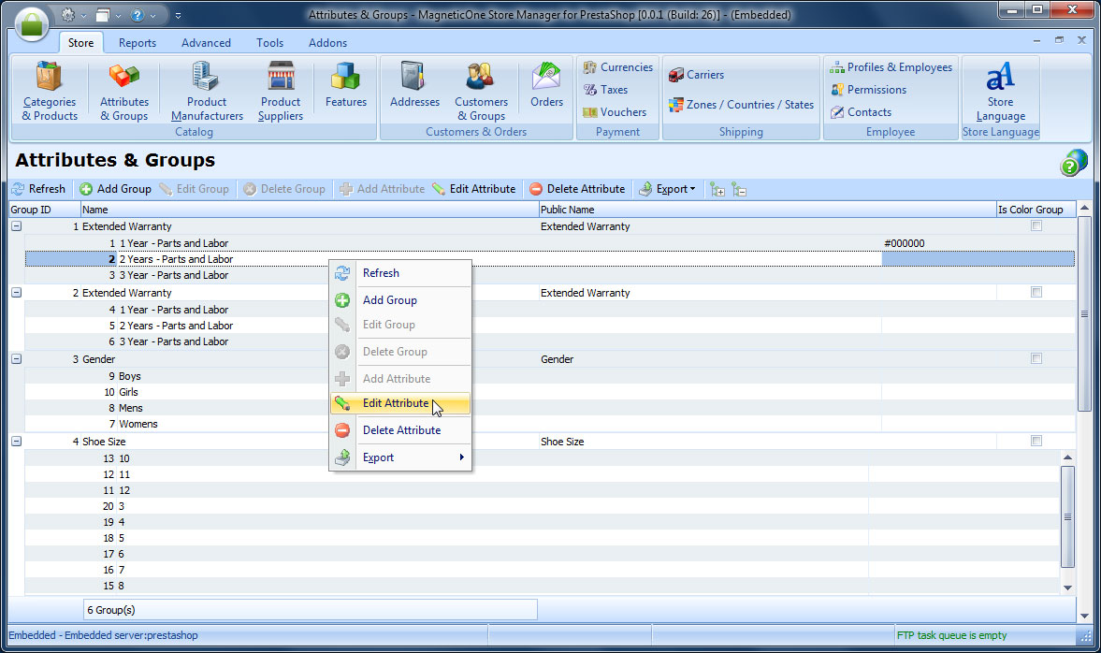
Task: Open Attributes & Groups from the ribbon
Action: coord(124,92)
